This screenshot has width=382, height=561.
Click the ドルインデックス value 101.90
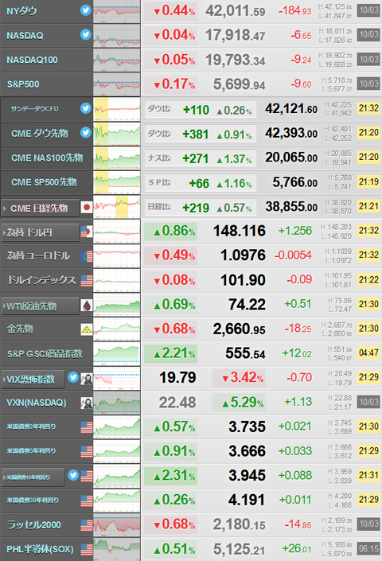pos(243,280)
